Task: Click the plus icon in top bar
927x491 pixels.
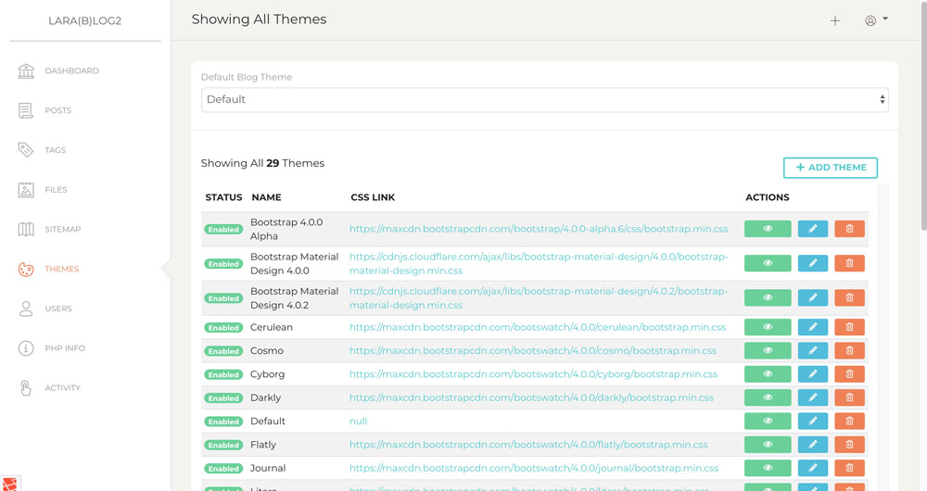Action: pyautogui.click(x=835, y=20)
